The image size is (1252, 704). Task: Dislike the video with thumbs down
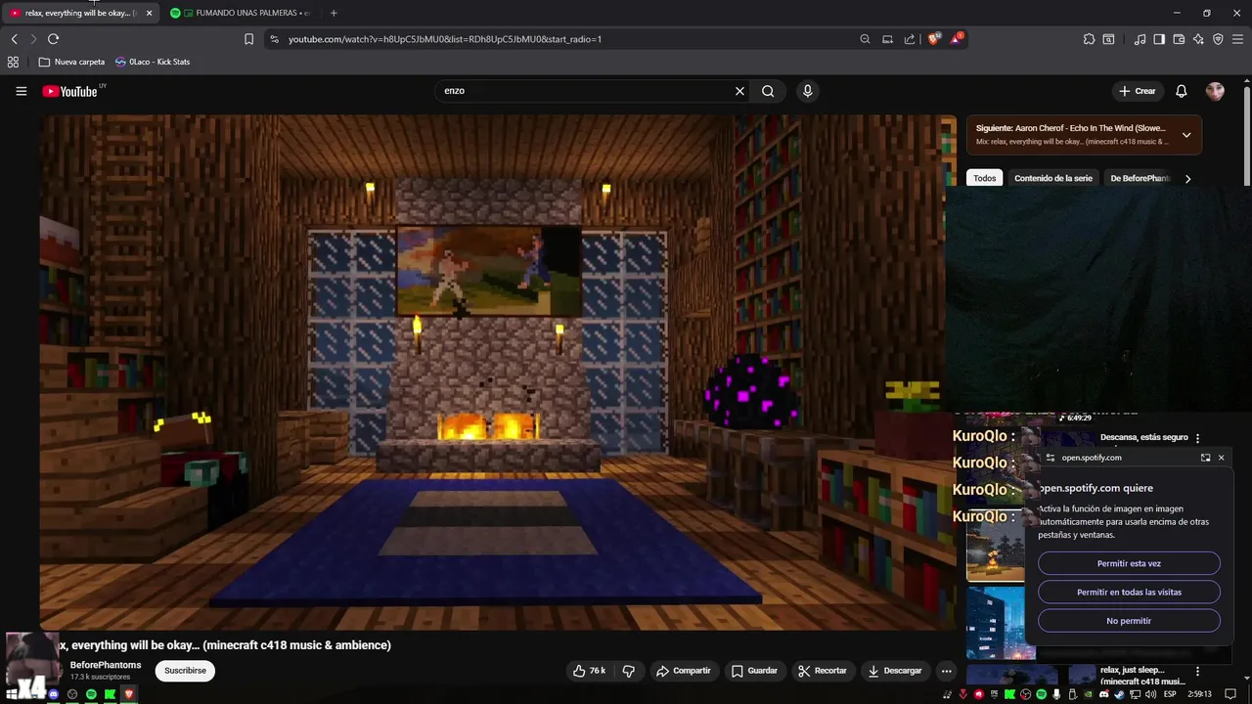[x=628, y=671]
